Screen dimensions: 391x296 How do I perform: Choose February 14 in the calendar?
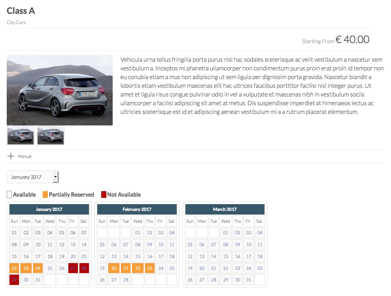[126, 256]
